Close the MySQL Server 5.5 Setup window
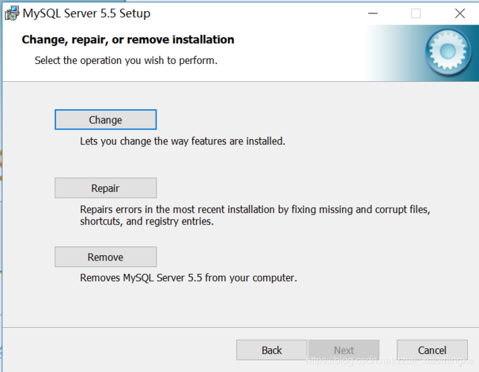Image resolution: width=479 pixels, height=372 pixels. [460, 13]
